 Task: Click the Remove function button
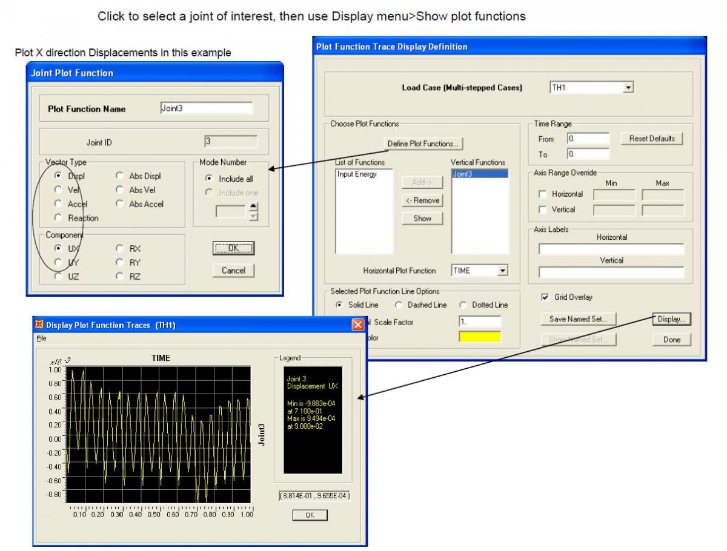pos(422,200)
